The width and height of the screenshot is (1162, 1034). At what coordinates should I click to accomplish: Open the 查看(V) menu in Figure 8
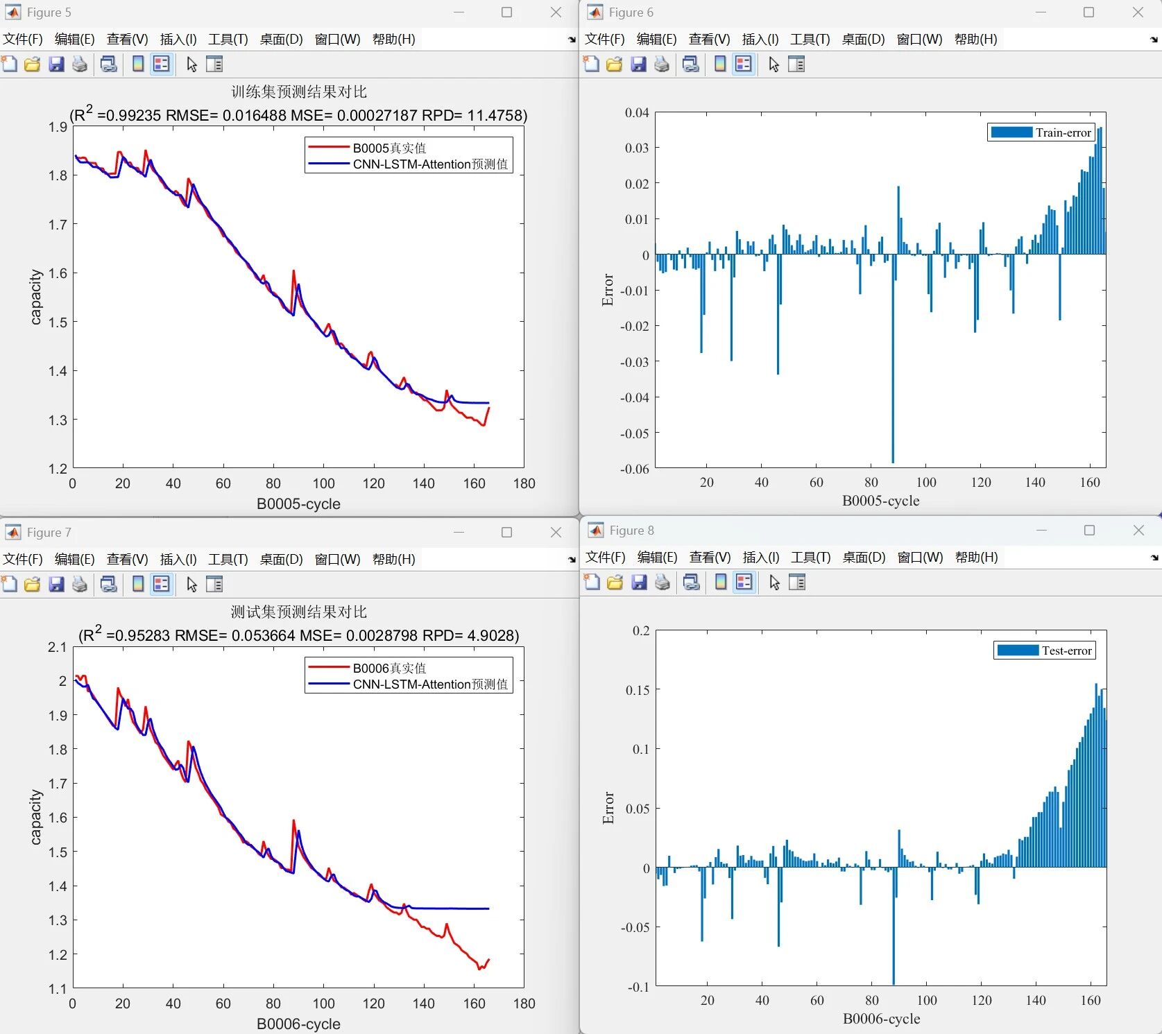point(710,557)
